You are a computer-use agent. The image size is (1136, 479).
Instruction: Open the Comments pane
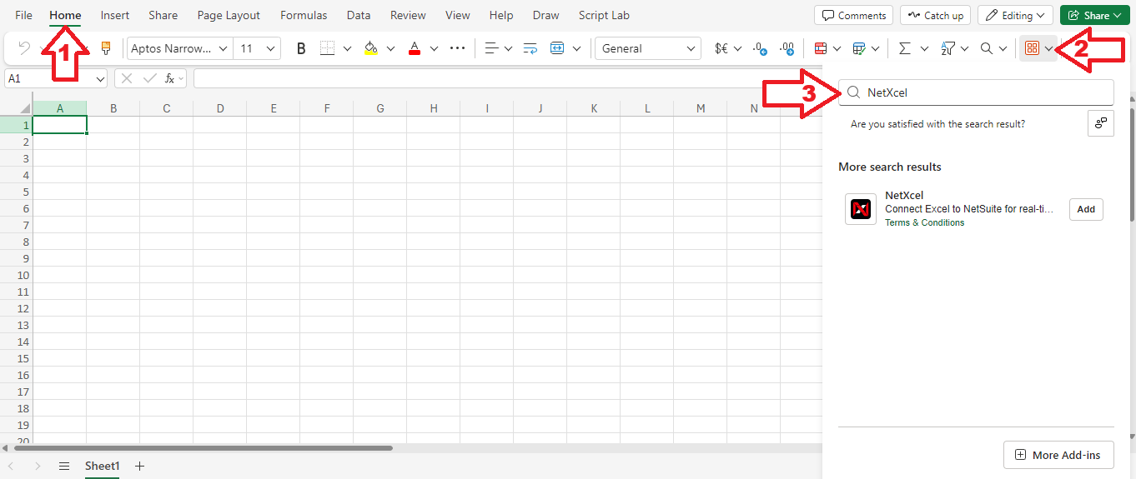tap(853, 15)
